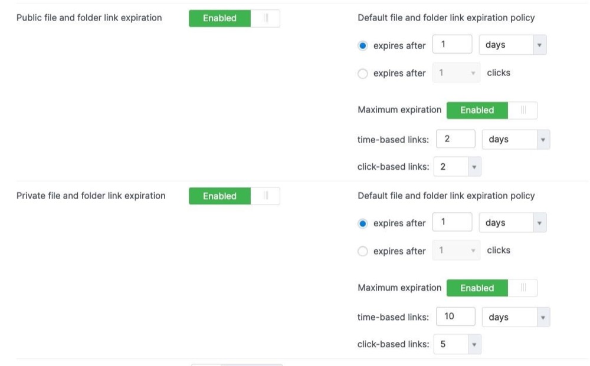Open days unit dropdown for private default expiration
The width and height of the screenshot is (590, 366).
pyautogui.click(x=513, y=222)
